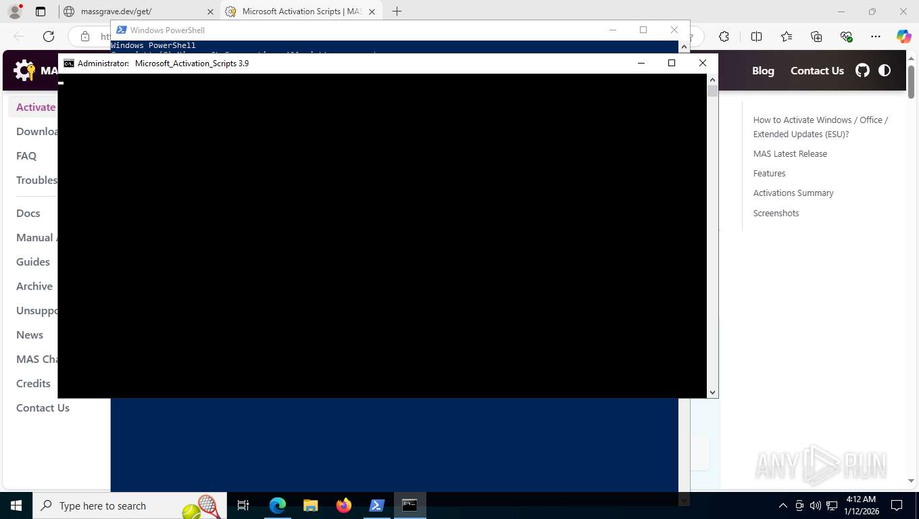Viewport: 919px width, 519px height.
Task: Open Edge tab actions menu icon
Action: [x=41, y=11]
